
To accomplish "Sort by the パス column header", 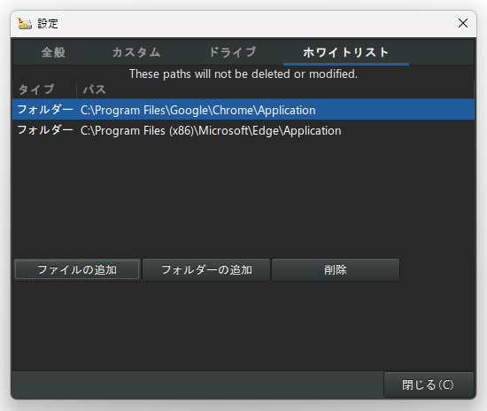I will (275, 89).
